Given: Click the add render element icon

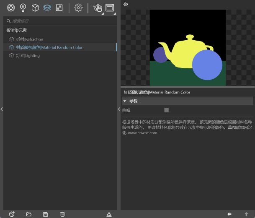Looking at the screenshot, I should click(12, 214).
